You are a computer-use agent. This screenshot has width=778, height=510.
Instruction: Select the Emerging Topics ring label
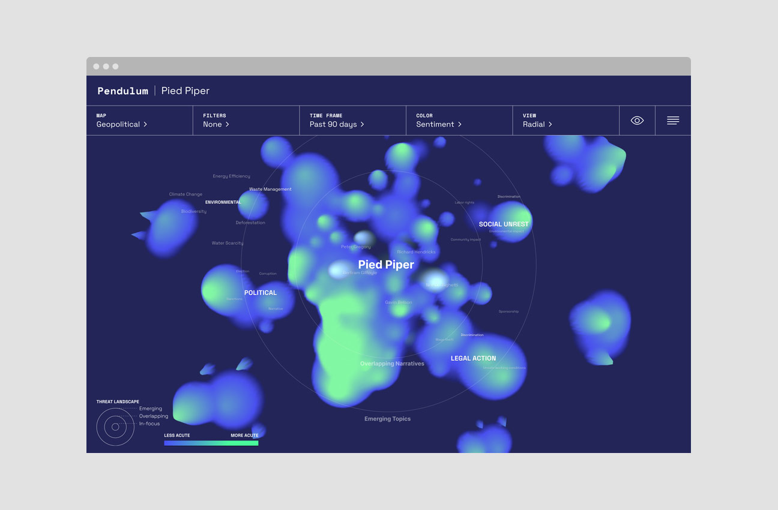tap(388, 419)
